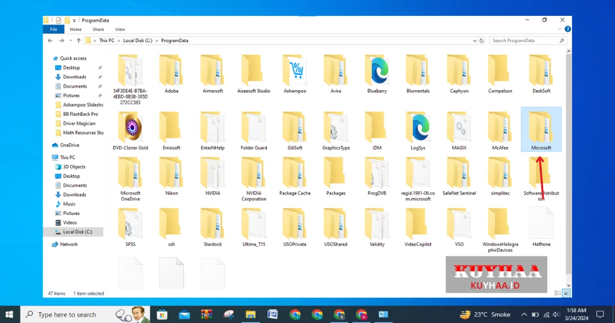Viewport: 615px width, 323px height.
Task: Open WinRAR from the taskbar
Action: pos(207,314)
